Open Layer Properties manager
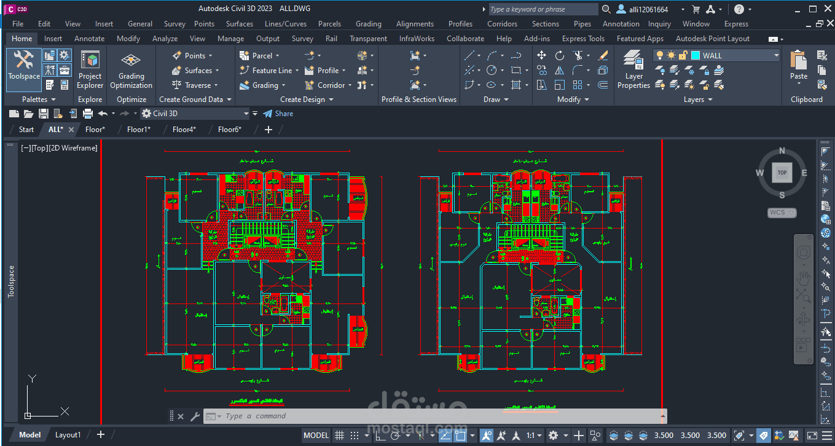Viewport: 835px width, 446px height. coord(633,70)
